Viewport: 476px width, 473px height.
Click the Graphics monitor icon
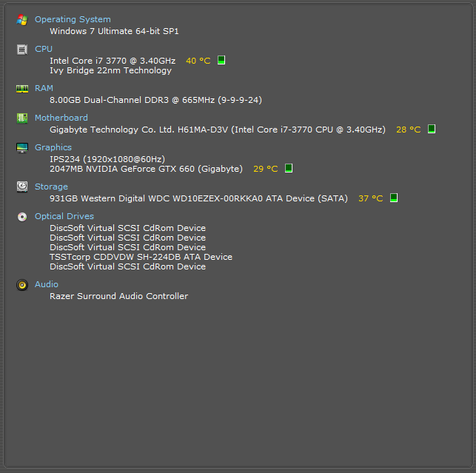(x=22, y=148)
